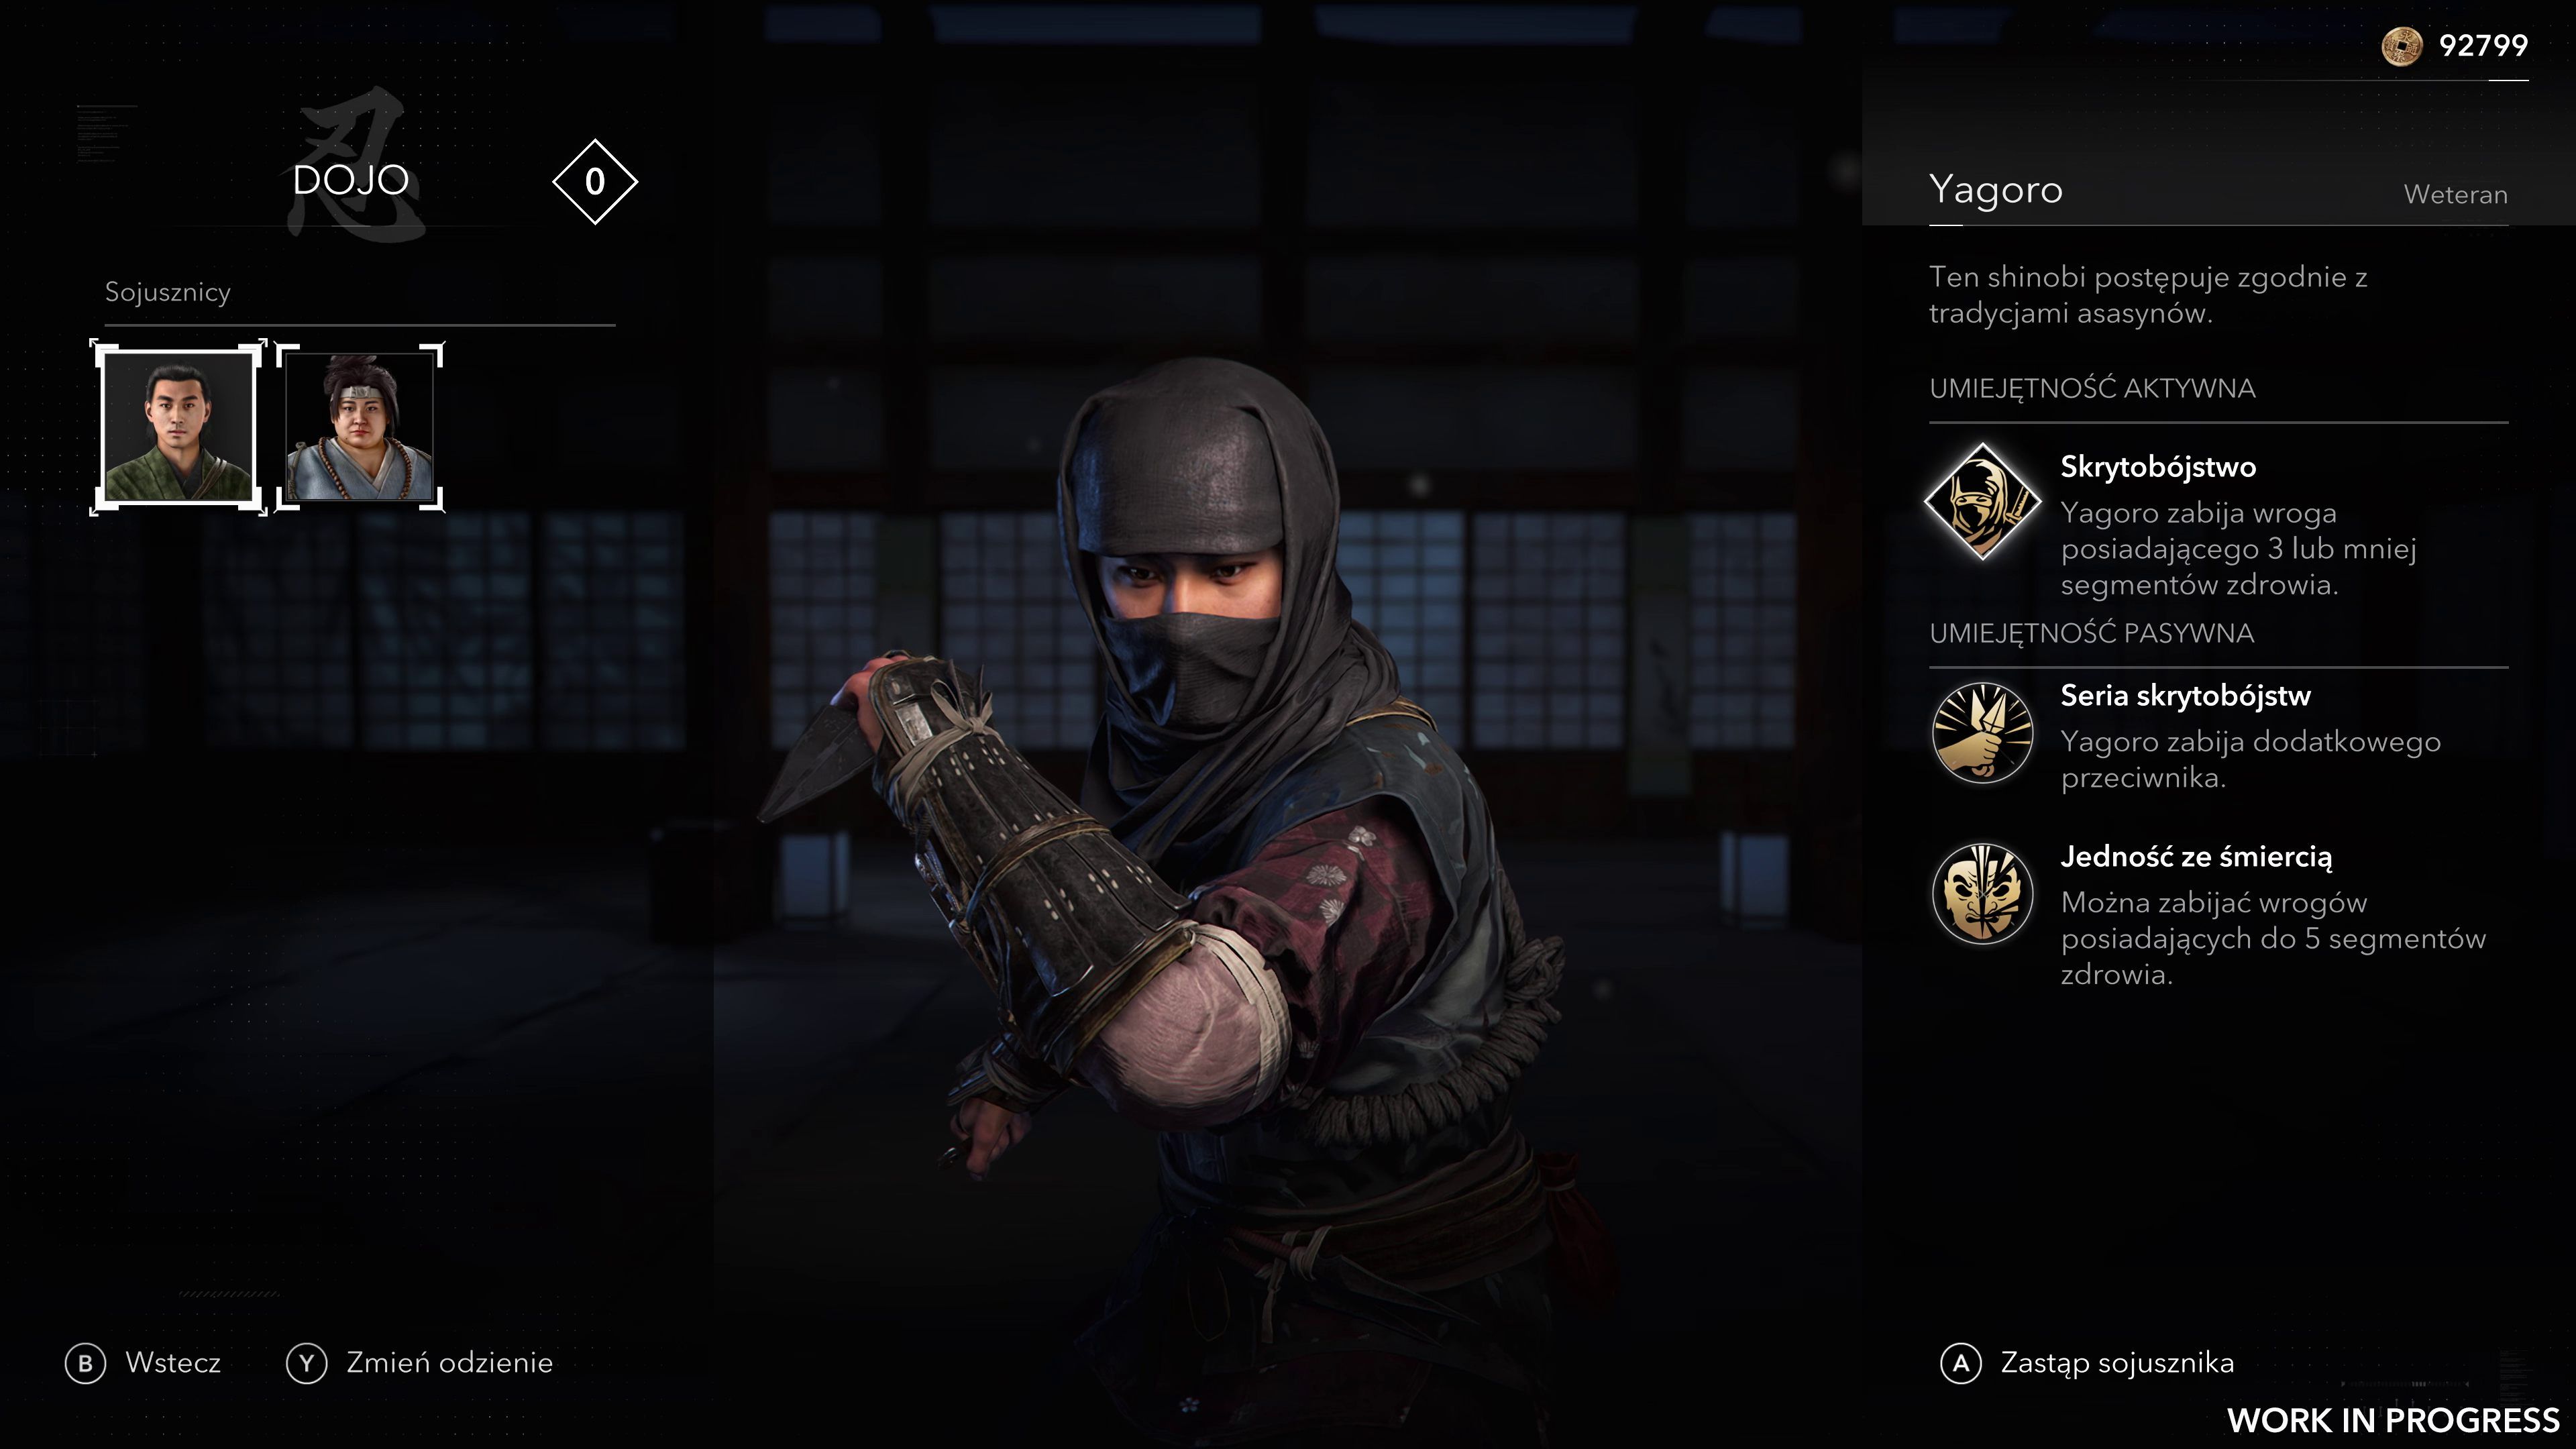Click the Weteran rank label
This screenshot has height=1449, width=2576.
coord(2455,195)
